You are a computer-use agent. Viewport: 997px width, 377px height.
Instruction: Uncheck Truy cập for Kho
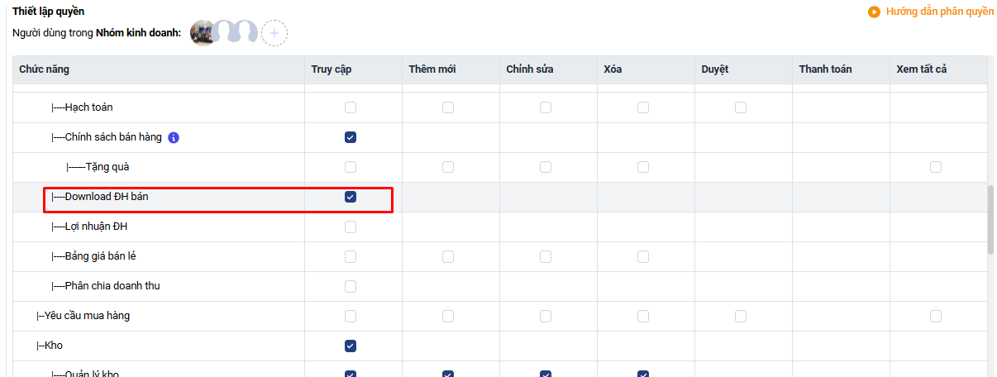point(351,346)
